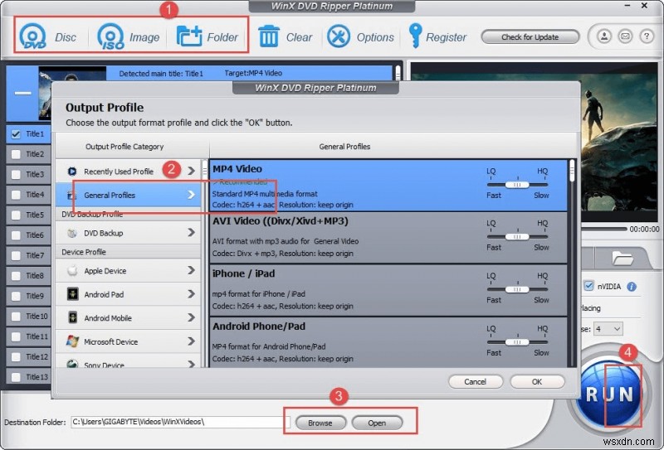Expand Apple Device arrow

(192, 270)
